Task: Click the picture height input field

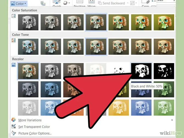Action: (166, 1)
